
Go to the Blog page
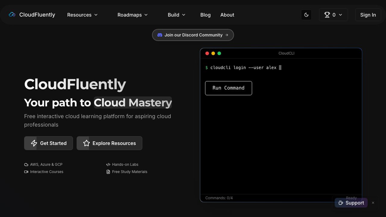205,15
